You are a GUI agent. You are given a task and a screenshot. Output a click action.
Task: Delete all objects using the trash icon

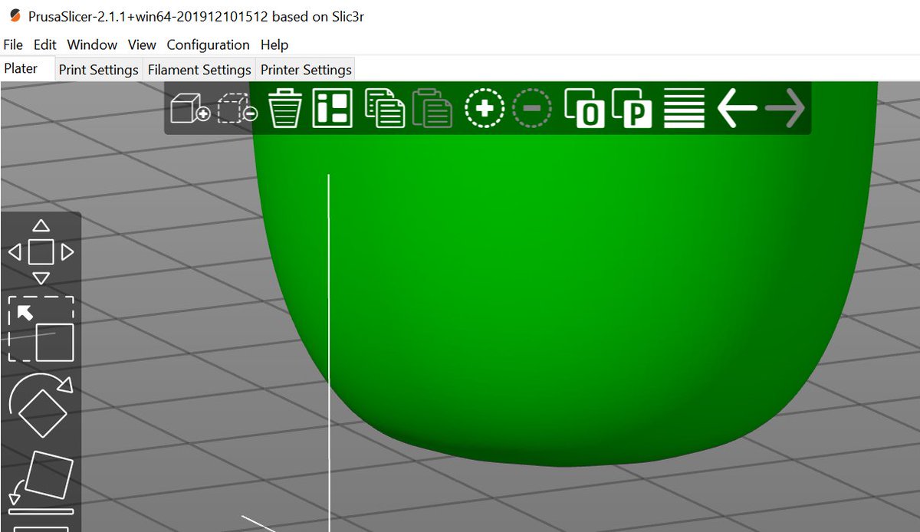[x=285, y=108]
